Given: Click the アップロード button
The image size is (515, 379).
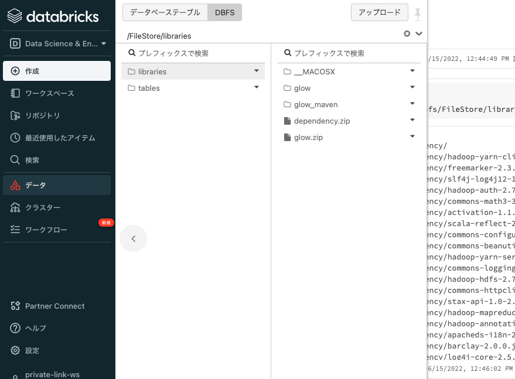Looking at the screenshot, I should coord(379,12).
